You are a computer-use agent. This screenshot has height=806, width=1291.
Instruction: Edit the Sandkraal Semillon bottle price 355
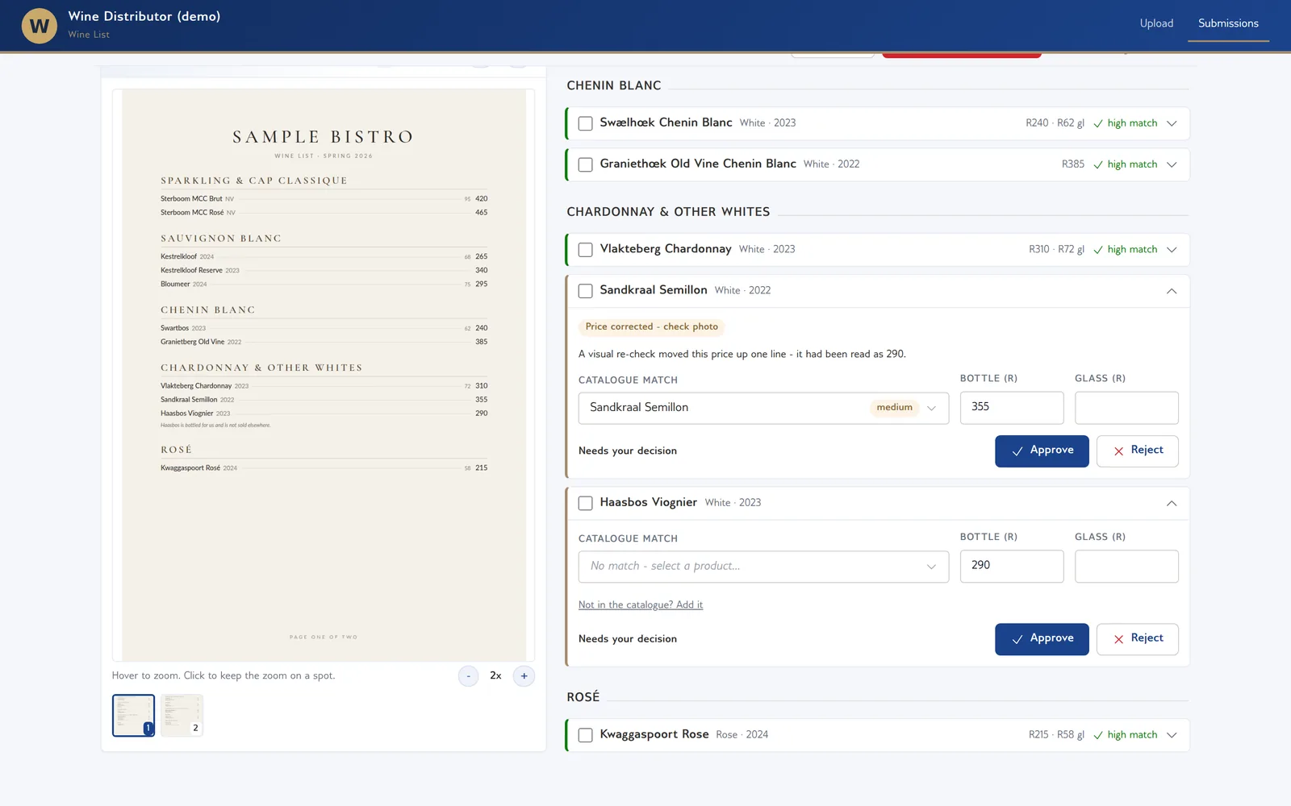point(1012,408)
